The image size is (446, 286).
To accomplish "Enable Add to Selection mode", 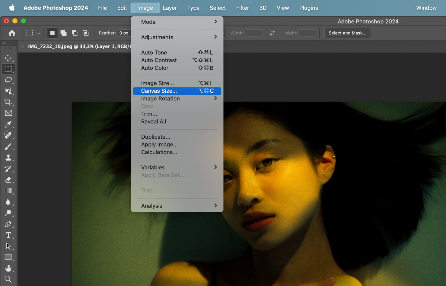I will click(x=63, y=33).
